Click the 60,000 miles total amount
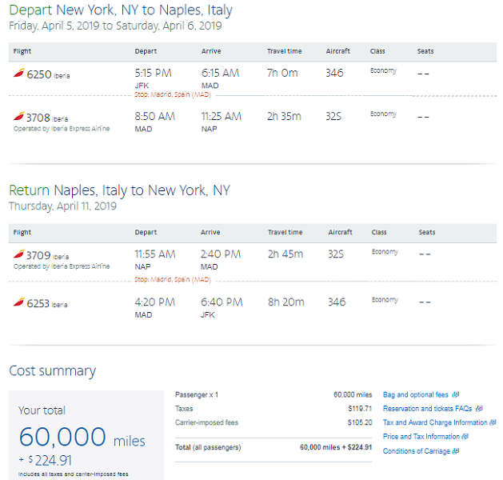503x480 pixels. [x=82, y=437]
